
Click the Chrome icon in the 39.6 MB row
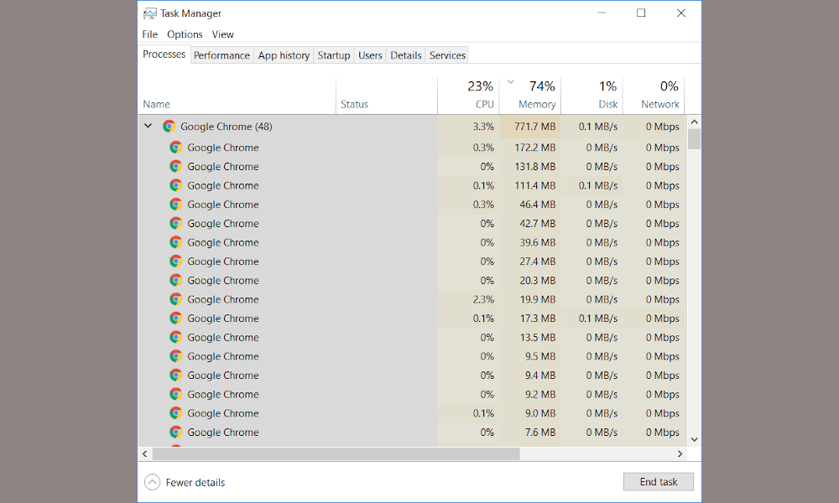[x=175, y=242]
